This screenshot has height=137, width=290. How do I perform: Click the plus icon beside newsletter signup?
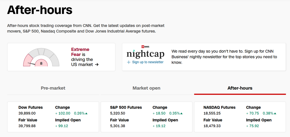coord(129,62)
